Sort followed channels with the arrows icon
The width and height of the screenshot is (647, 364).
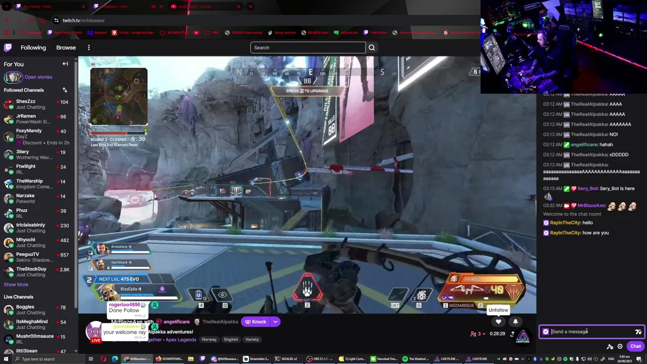point(65,90)
